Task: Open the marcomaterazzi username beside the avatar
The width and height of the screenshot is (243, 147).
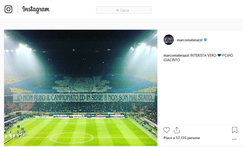Action: (x=189, y=40)
